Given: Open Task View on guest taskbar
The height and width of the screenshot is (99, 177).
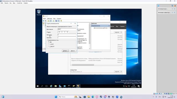Looking at the screenshot, I should (x=46, y=86).
